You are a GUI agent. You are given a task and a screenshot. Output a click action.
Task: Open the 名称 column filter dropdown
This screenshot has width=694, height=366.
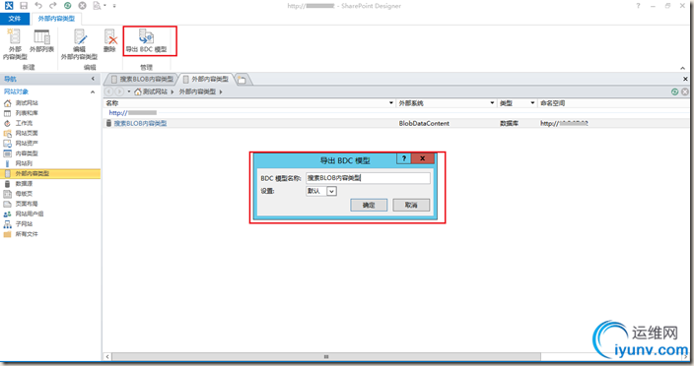tap(390, 103)
